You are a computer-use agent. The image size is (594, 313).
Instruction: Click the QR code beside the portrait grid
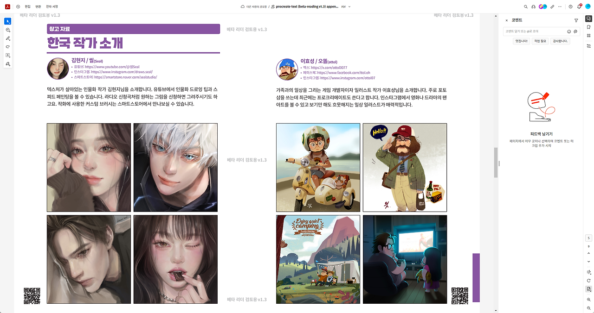[32, 296]
